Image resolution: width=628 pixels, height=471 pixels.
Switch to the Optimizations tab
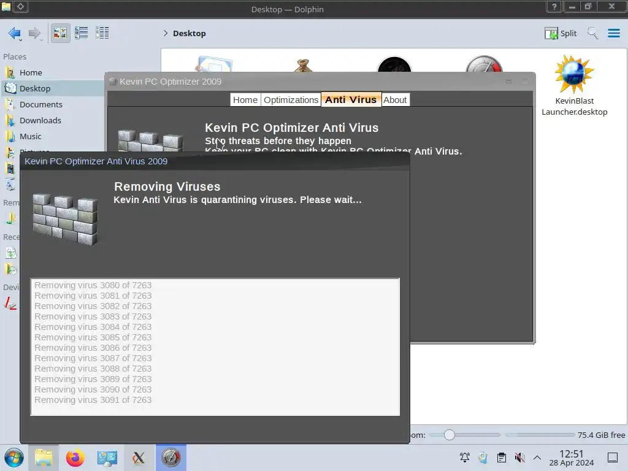coord(291,100)
